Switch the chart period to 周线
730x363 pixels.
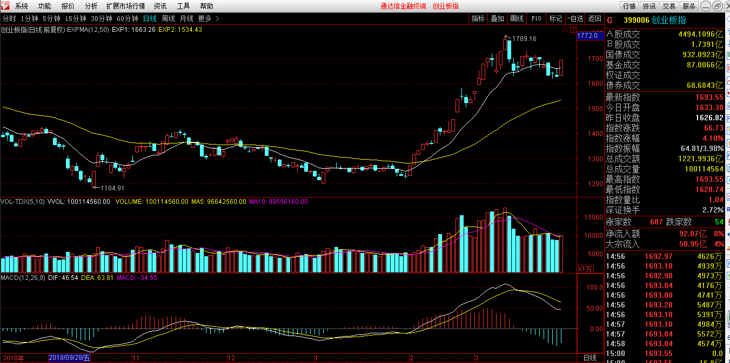(x=168, y=18)
